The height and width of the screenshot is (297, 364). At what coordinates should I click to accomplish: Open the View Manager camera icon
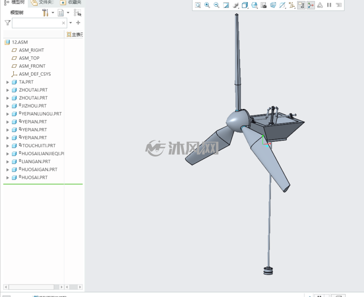(264, 5)
